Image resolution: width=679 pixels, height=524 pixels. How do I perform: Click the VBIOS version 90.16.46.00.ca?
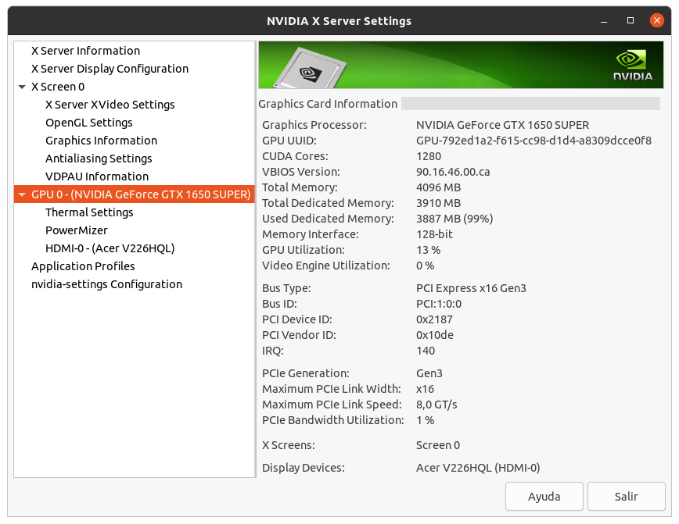click(453, 172)
